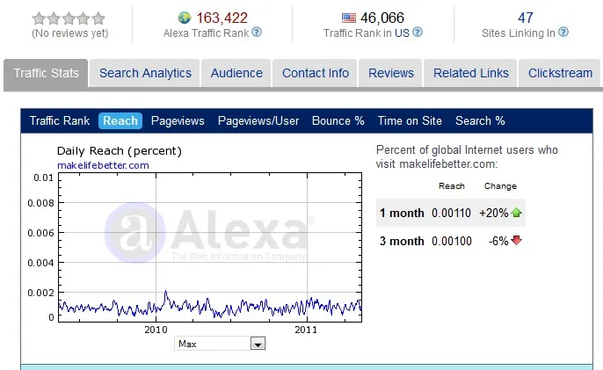Click the US flag icon next to 46,066
The width and height of the screenshot is (603, 370).
[349, 18]
